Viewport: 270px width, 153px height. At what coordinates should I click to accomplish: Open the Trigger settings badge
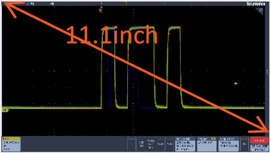[x=206, y=144]
